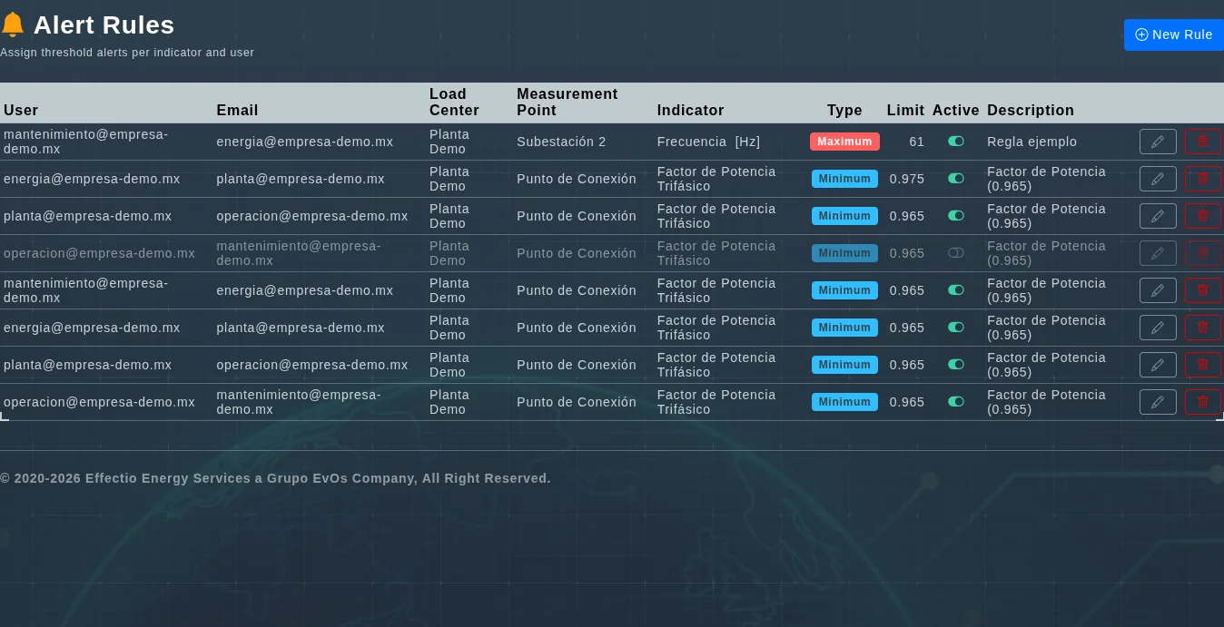Click the 'Assign threshold alerts' subtitle
This screenshot has height=627, width=1224.
tap(127, 53)
